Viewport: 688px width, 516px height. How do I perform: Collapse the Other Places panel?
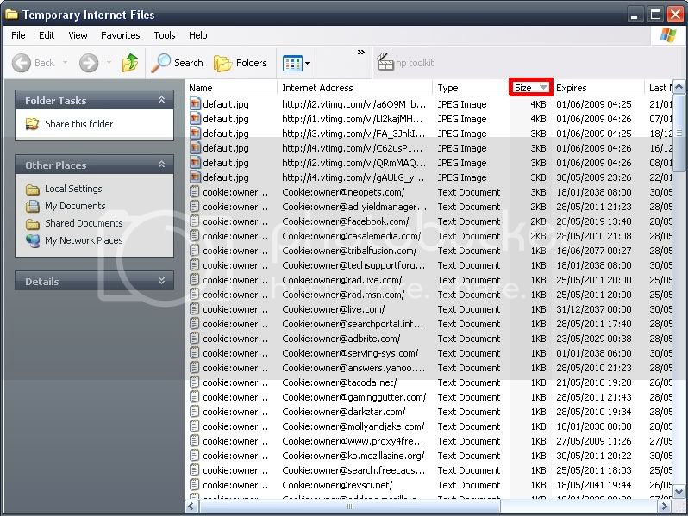(x=161, y=165)
